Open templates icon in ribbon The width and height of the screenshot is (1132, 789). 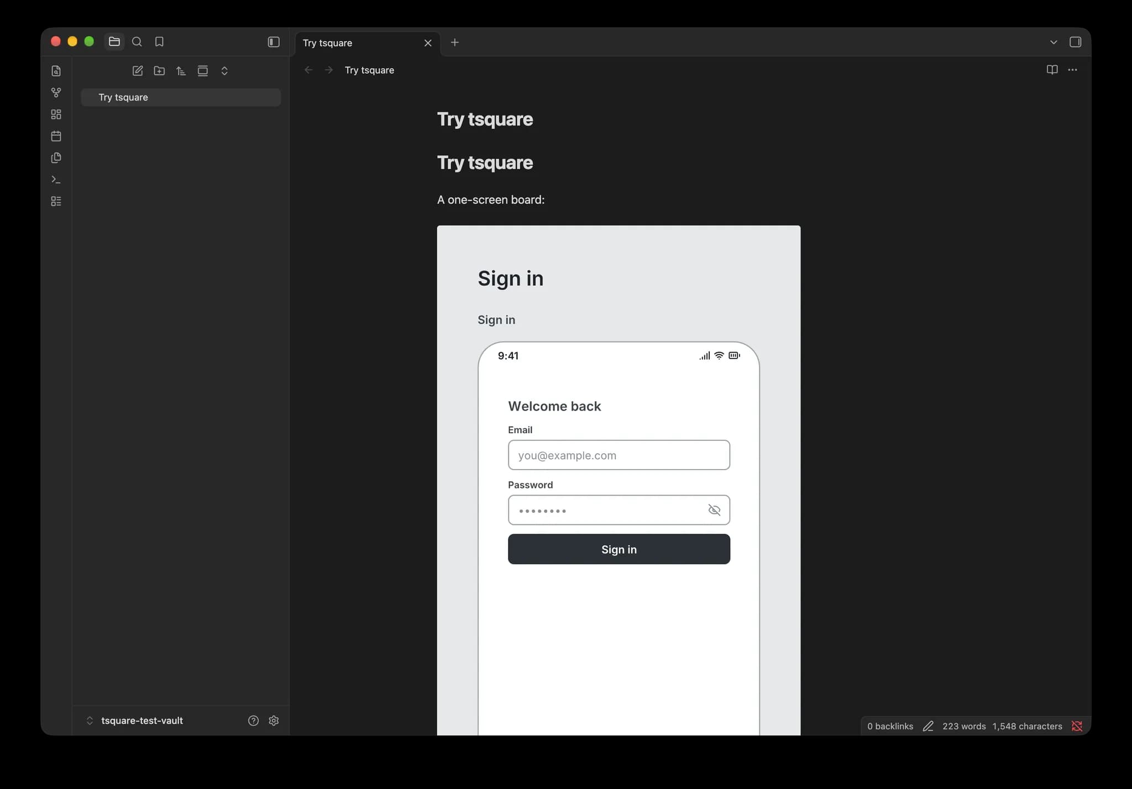[x=56, y=157]
